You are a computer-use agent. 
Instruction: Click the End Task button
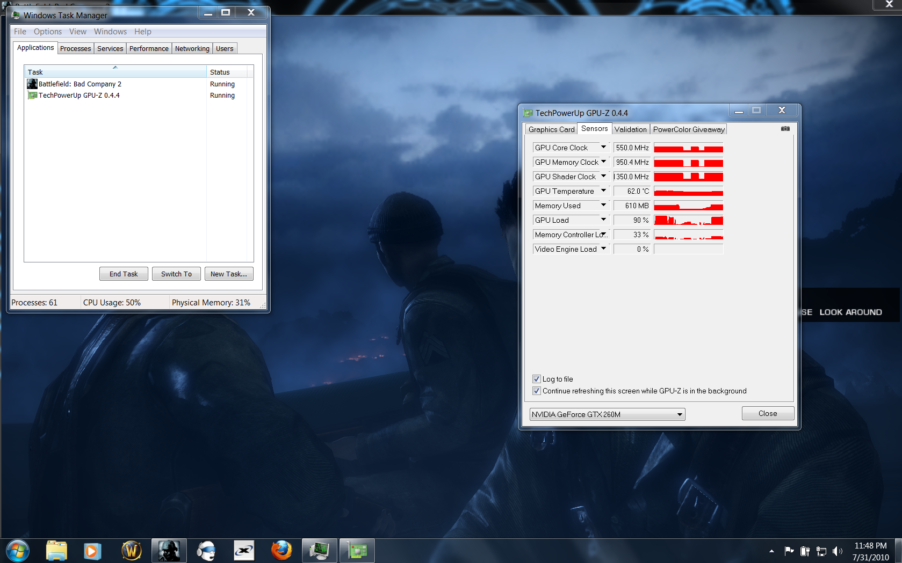coord(124,274)
